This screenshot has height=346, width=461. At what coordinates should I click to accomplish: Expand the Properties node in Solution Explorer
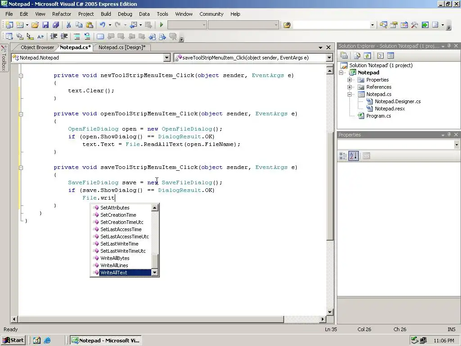(x=349, y=80)
